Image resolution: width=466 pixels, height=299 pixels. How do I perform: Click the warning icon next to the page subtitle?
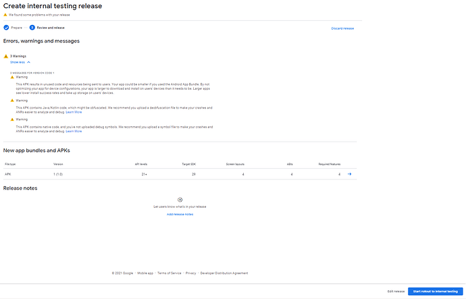(5, 14)
